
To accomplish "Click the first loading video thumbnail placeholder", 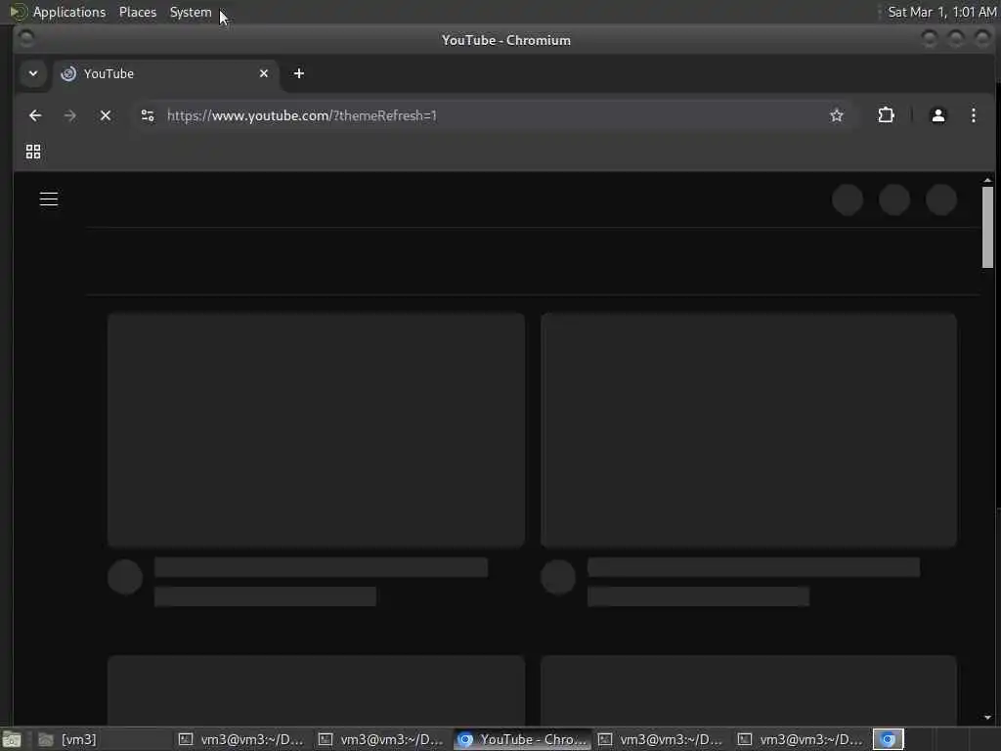I will 316,430.
